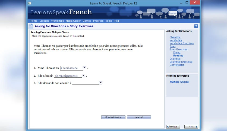This screenshot has height=131, width=227.
Task: Open the window system menu icon in title bar
Action: pos(30,3)
